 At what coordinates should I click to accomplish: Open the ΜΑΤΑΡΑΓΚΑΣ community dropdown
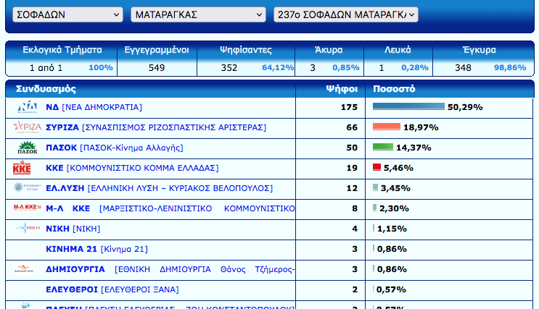click(x=198, y=14)
